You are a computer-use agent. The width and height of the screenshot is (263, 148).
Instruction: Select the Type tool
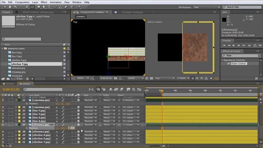[x=49, y=7]
